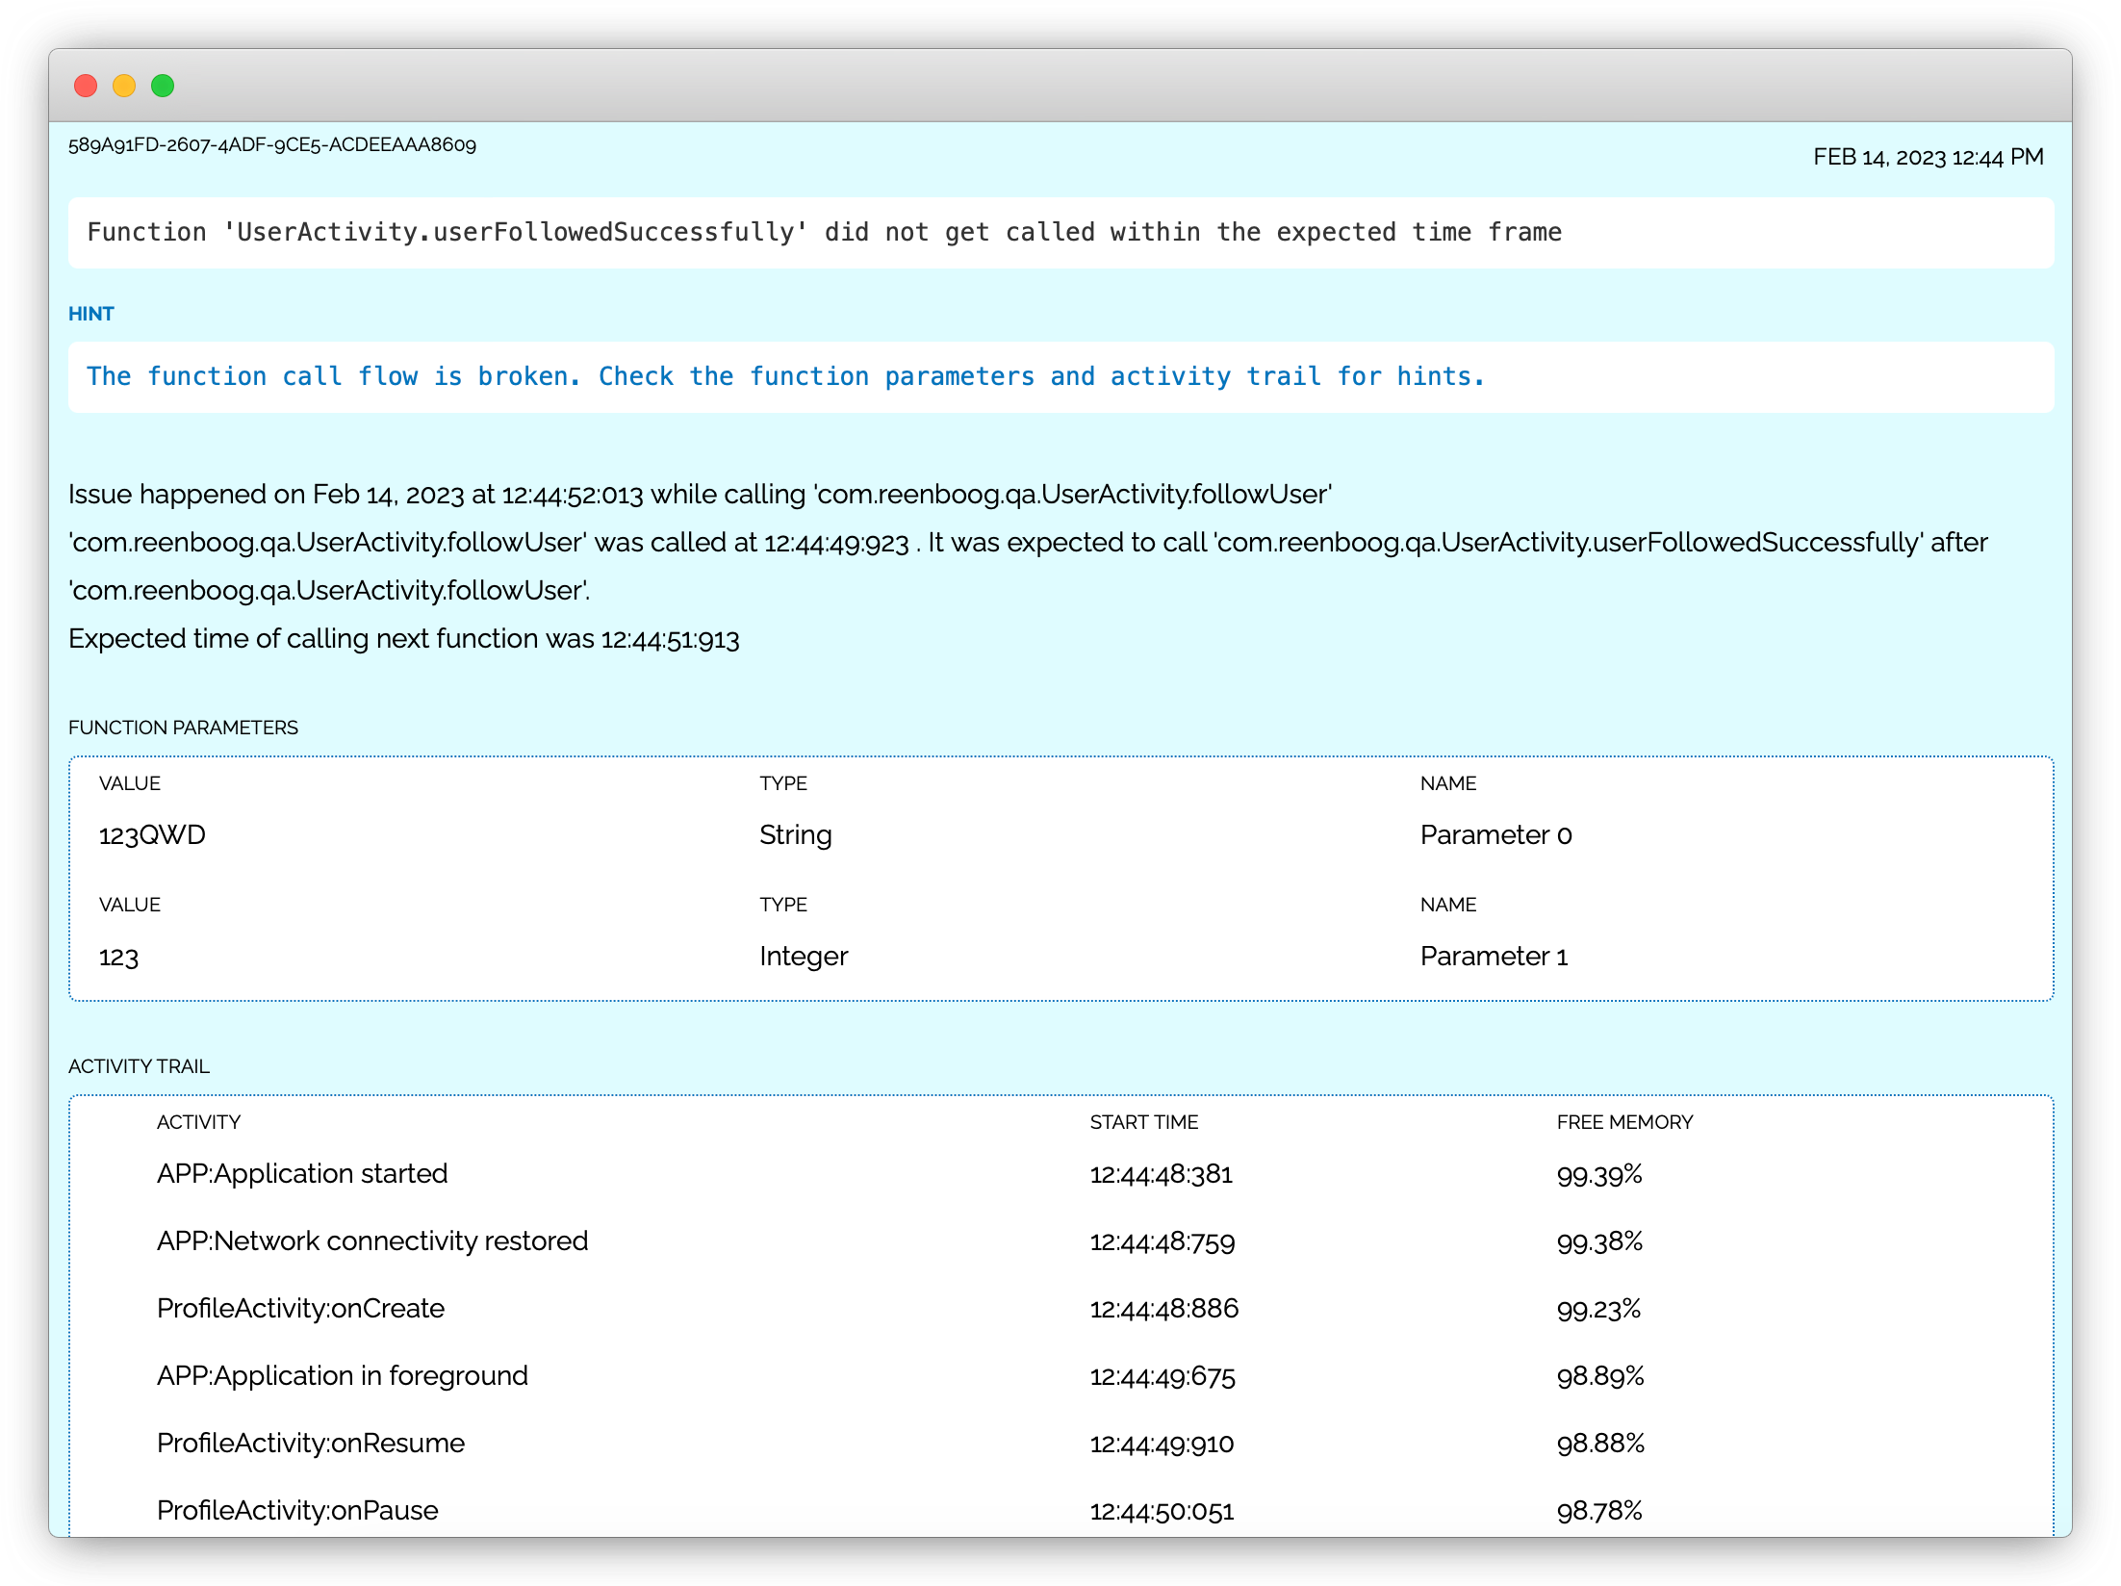Select the Parameter 1 name cell
This screenshot has width=2121, height=1586.
(x=1494, y=956)
